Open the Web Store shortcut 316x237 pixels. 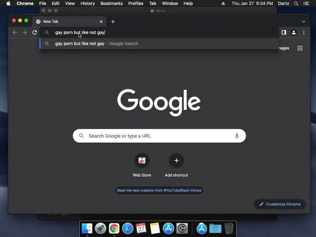(142, 166)
